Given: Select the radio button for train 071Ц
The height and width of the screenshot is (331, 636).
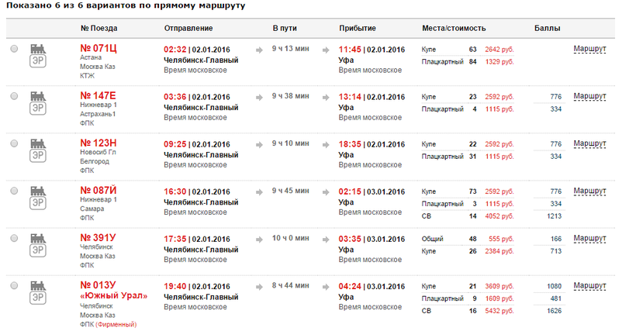Looking at the screenshot, I should tap(14, 50).
